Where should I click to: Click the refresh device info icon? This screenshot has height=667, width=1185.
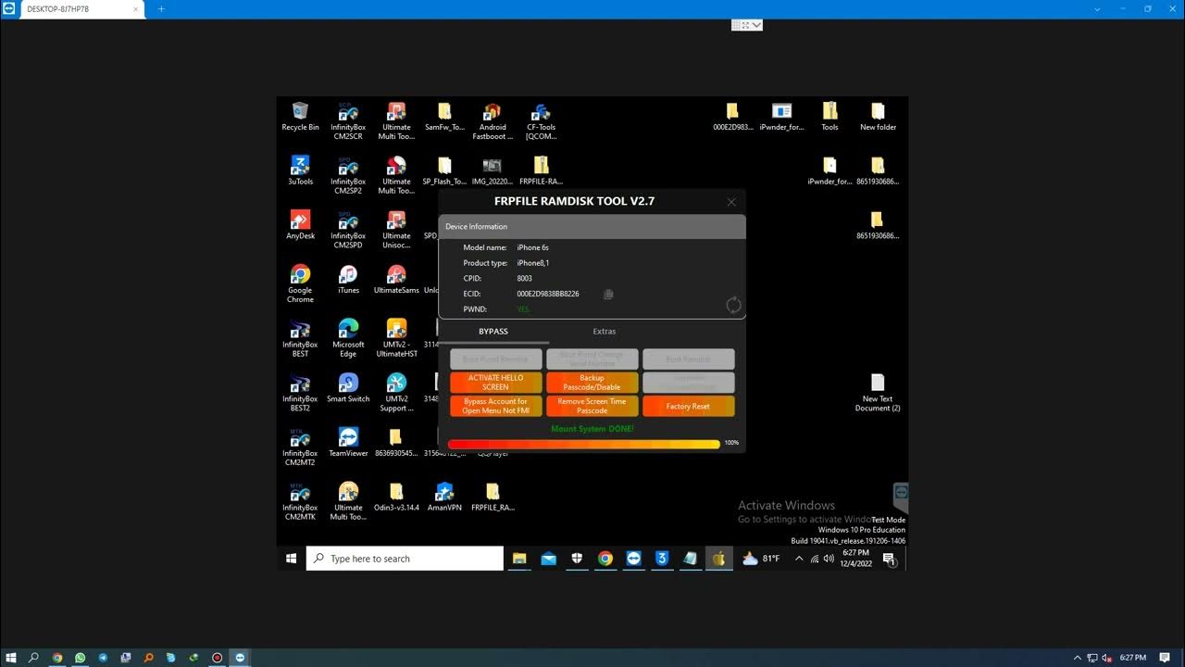pyautogui.click(x=733, y=305)
